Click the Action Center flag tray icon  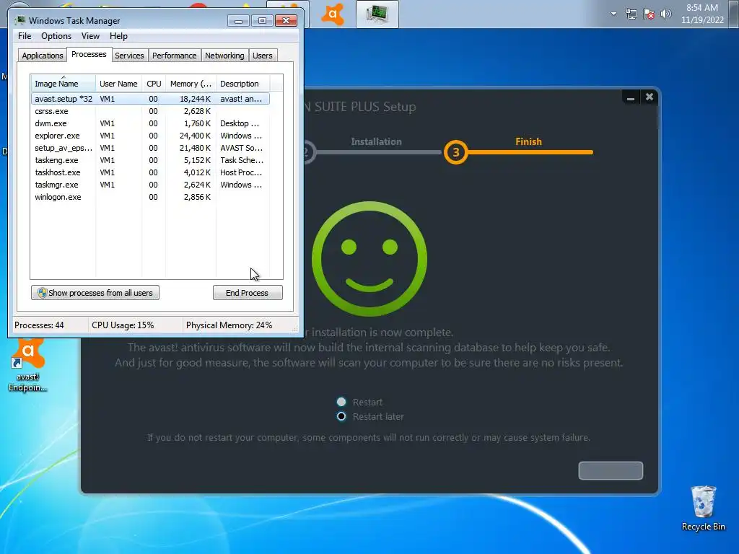coord(649,14)
